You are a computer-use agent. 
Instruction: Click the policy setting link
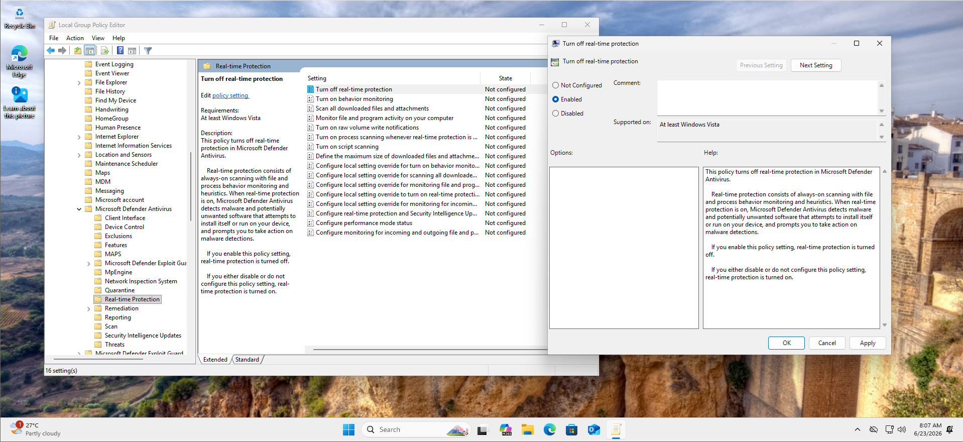[230, 95]
